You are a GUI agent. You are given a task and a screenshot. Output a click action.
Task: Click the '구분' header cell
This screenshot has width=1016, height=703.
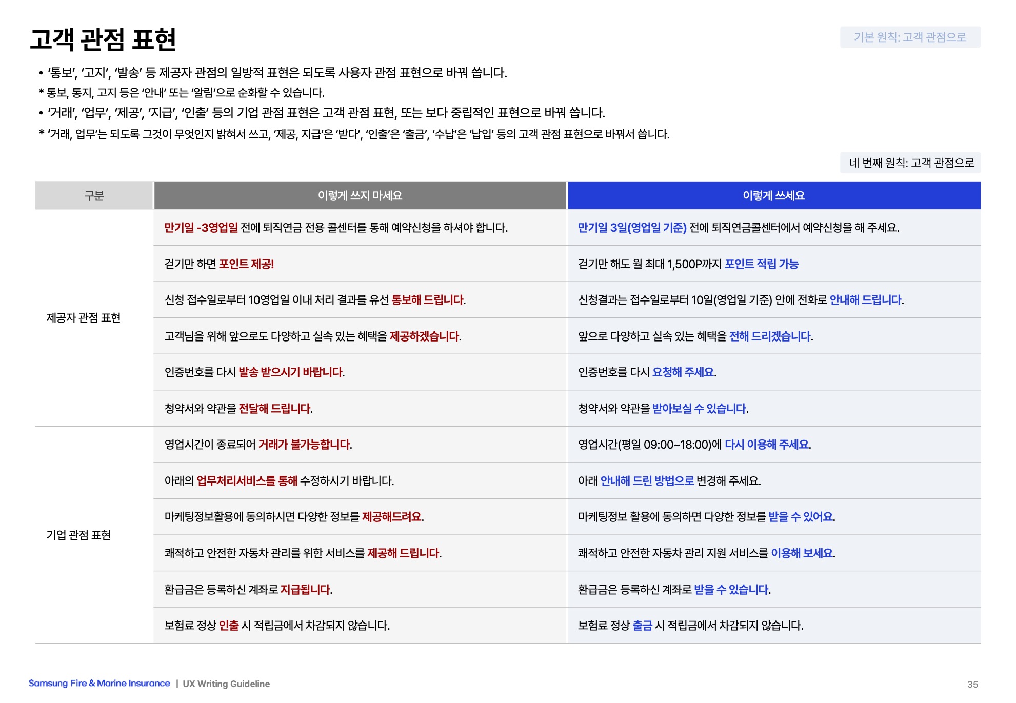(x=94, y=195)
